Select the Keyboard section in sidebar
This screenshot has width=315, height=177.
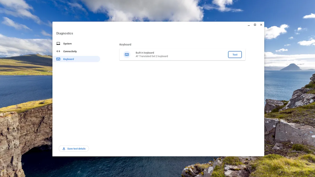click(76, 59)
